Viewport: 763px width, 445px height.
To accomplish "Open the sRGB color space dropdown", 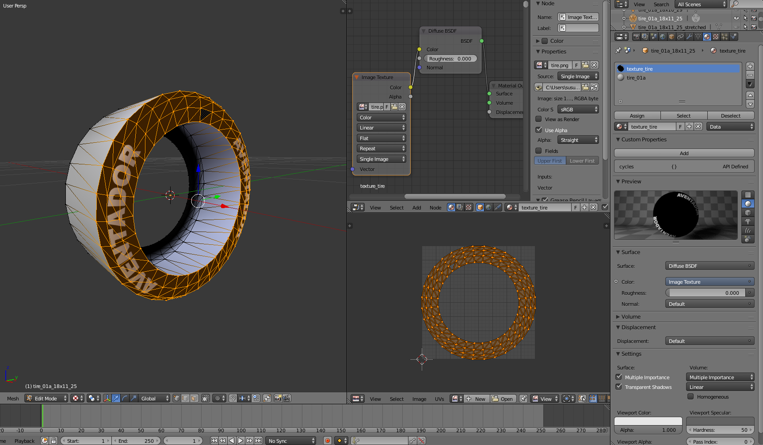I will [578, 109].
